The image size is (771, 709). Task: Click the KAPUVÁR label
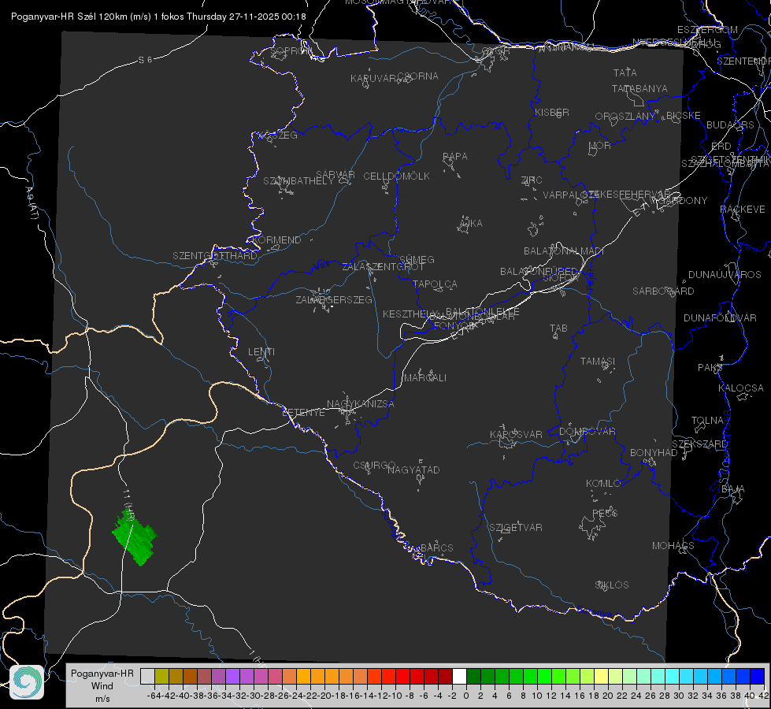click(374, 79)
